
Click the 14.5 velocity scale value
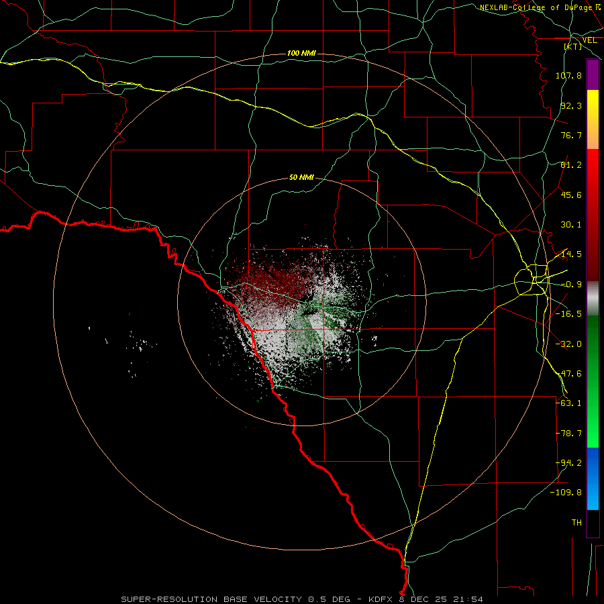(571, 254)
